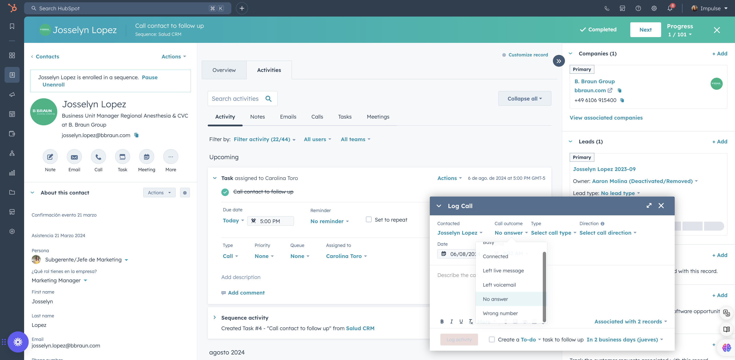
Task: Toggle the Set to repeat checkbox
Action: click(x=369, y=220)
